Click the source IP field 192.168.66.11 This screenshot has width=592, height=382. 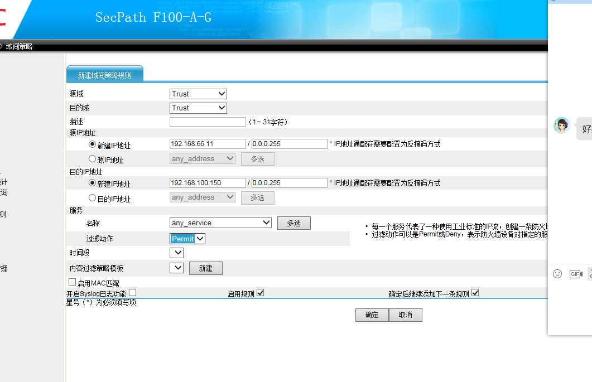208,144
